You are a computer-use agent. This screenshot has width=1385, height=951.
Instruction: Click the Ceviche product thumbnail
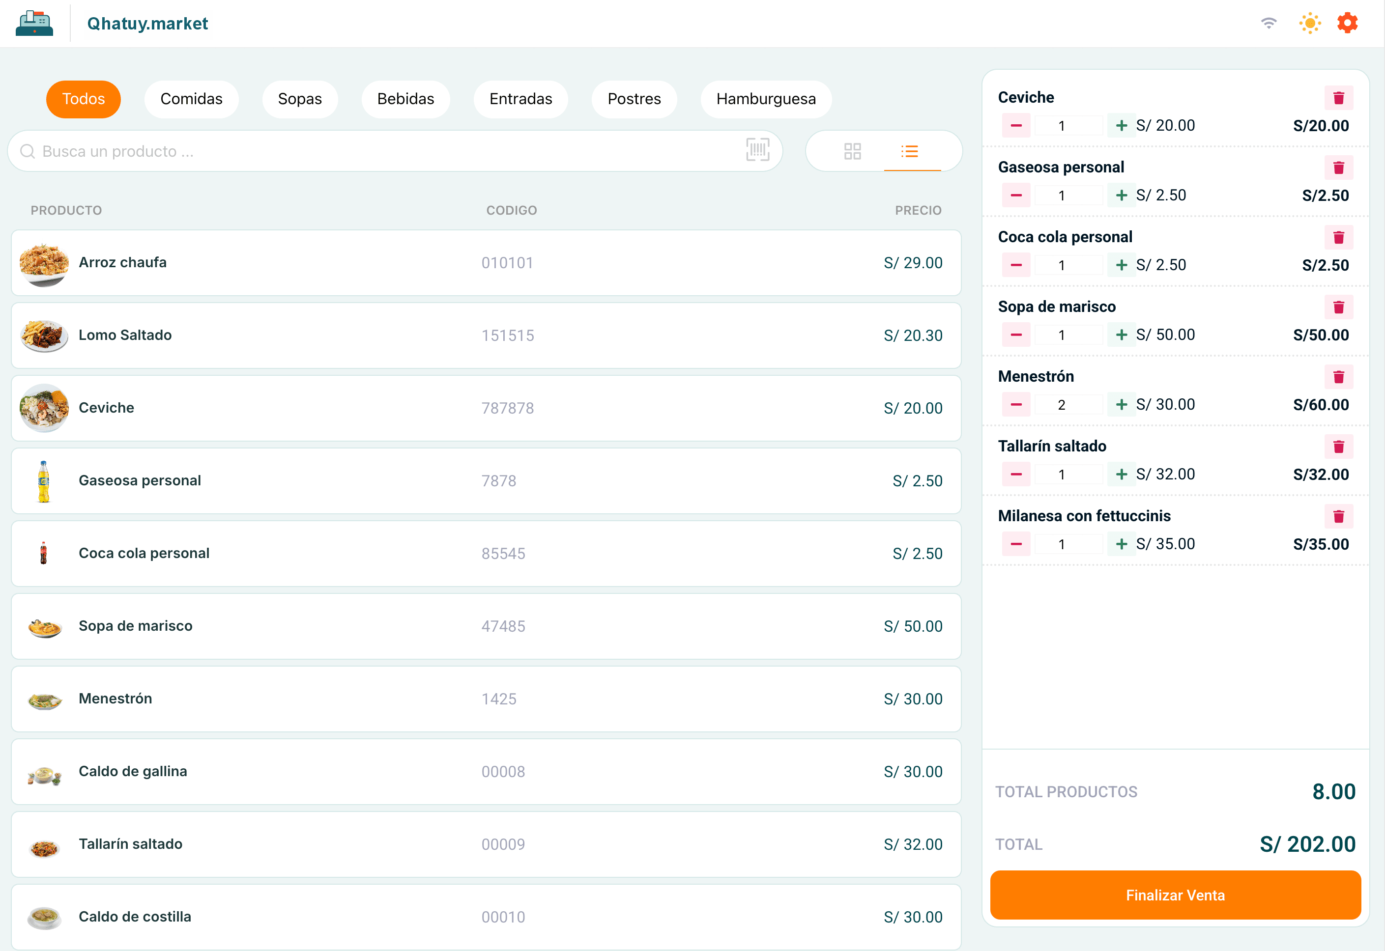pyautogui.click(x=44, y=408)
